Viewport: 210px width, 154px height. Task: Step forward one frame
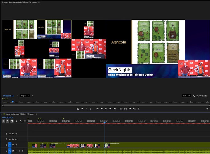[110, 109]
